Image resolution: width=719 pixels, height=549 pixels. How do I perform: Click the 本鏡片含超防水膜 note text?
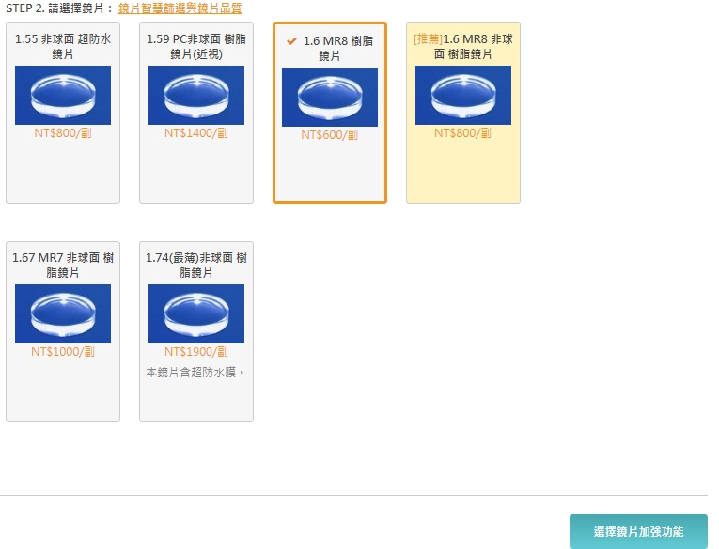coord(195,373)
